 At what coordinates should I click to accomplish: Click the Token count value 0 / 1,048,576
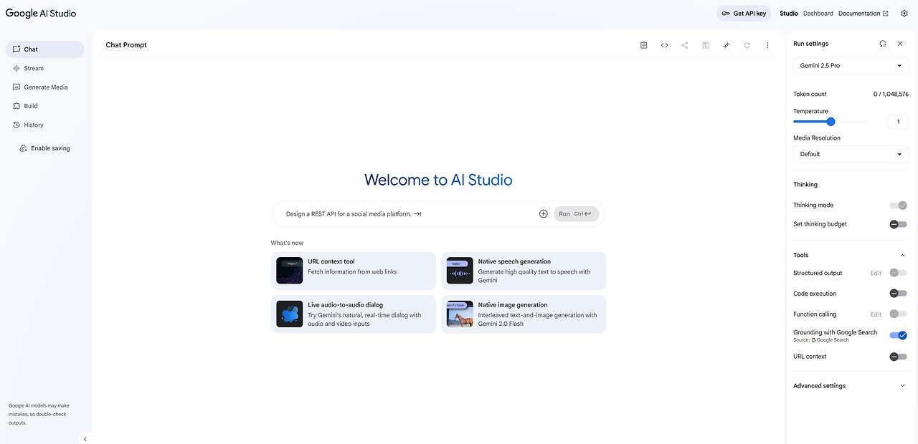click(891, 95)
